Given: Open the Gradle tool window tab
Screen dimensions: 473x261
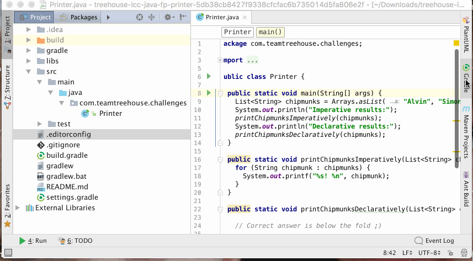Looking at the screenshot, I should [466, 77].
